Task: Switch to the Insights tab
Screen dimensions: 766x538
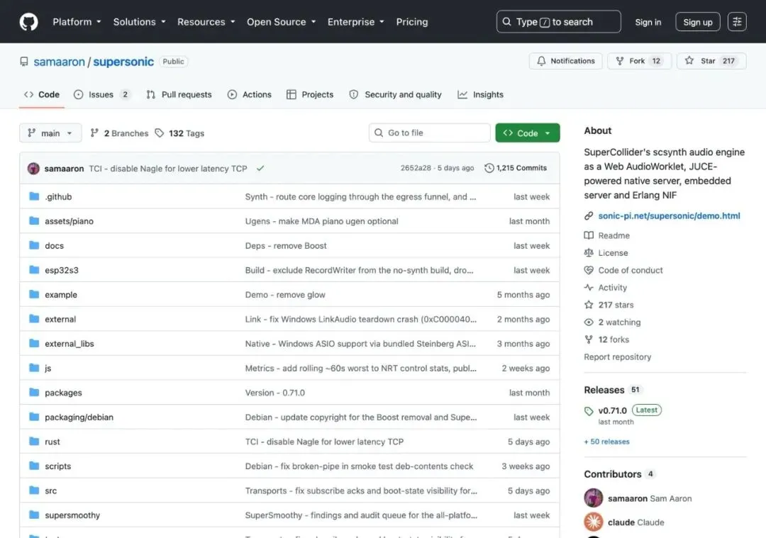Action: pyautogui.click(x=480, y=95)
